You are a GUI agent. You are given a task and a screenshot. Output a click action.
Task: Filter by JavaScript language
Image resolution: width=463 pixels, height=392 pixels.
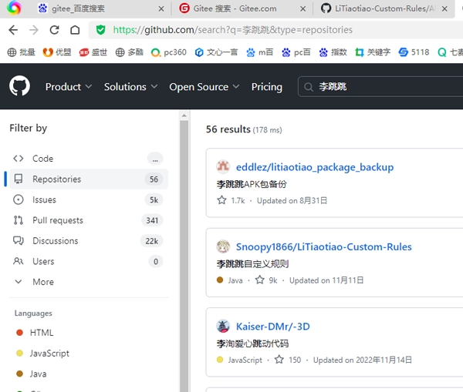tap(49, 353)
